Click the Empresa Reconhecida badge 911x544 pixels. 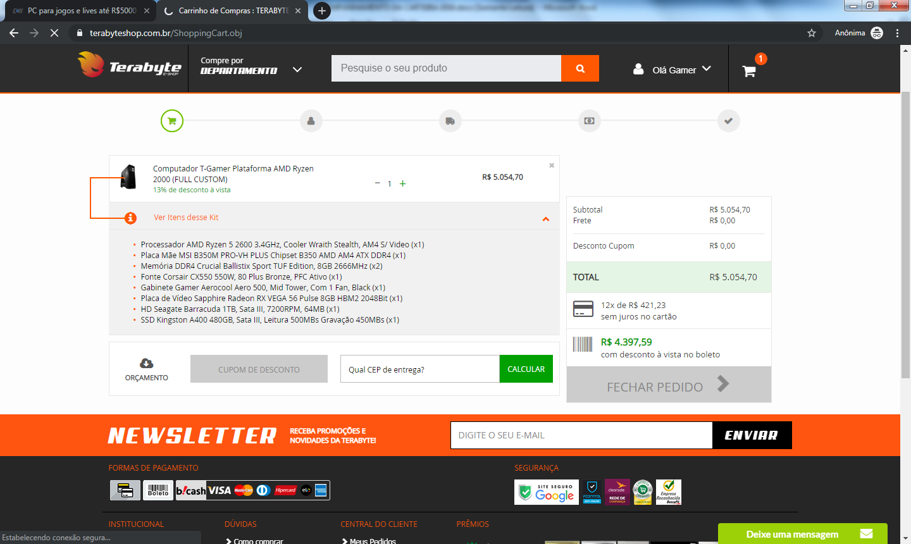pyautogui.click(x=669, y=492)
